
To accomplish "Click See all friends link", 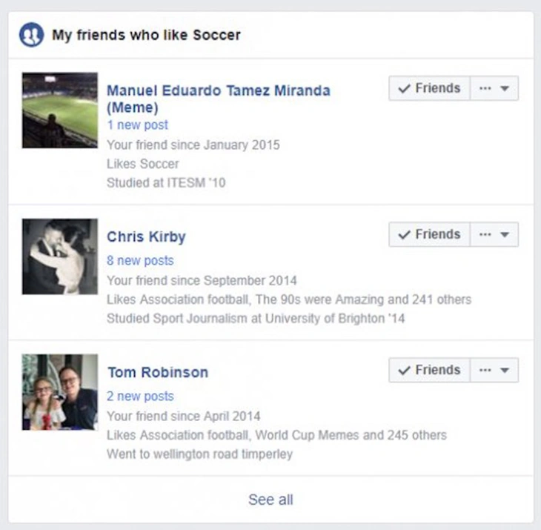I will coord(270,500).
